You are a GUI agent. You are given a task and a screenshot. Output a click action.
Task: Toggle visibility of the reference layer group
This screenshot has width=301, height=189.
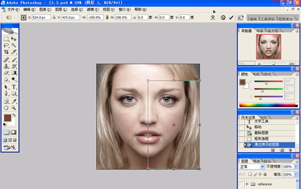tap(241, 184)
